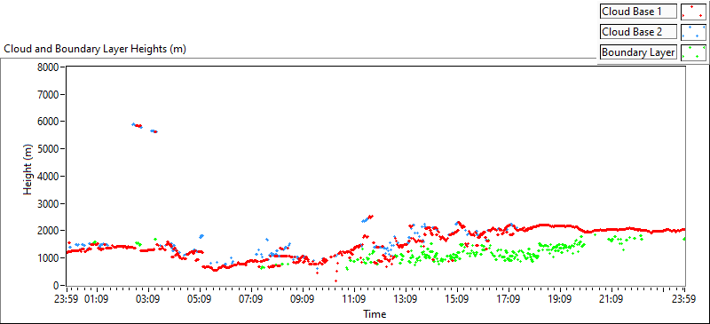Click the 07:09 time axis label
This screenshot has height=324, width=710.
tap(251, 299)
